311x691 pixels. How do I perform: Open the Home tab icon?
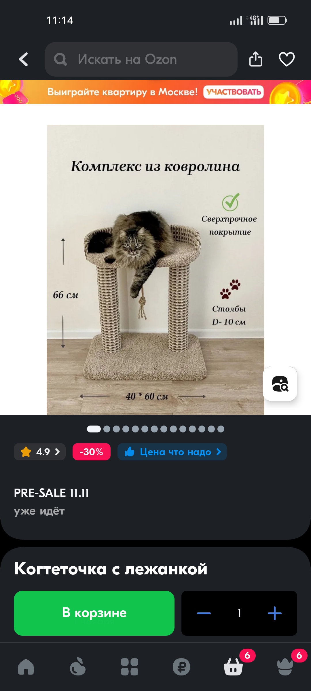click(x=26, y=667)
